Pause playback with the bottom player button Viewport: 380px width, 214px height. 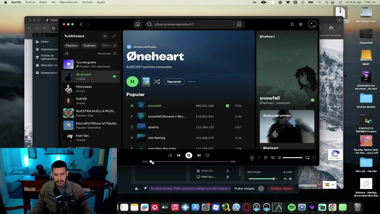189,155
